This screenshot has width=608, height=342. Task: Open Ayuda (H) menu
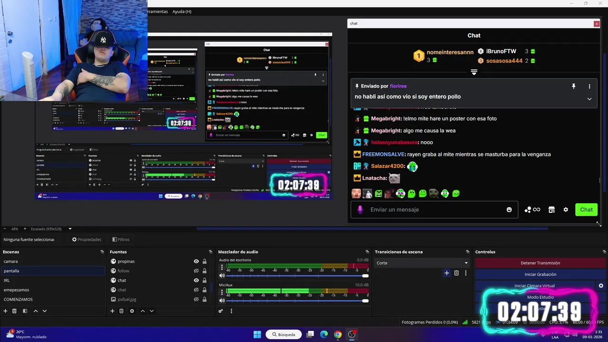tap(182, 11)
